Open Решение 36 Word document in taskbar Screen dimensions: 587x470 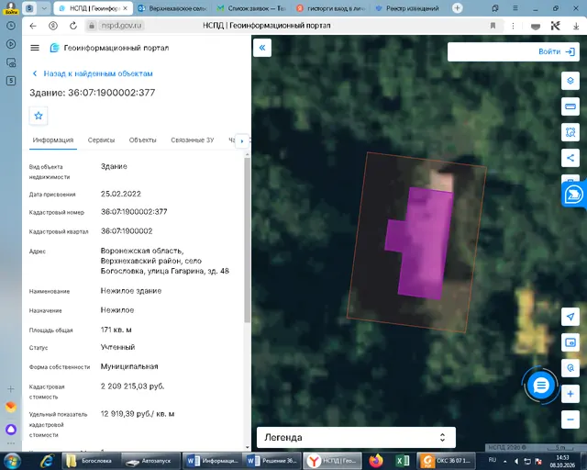273,461
